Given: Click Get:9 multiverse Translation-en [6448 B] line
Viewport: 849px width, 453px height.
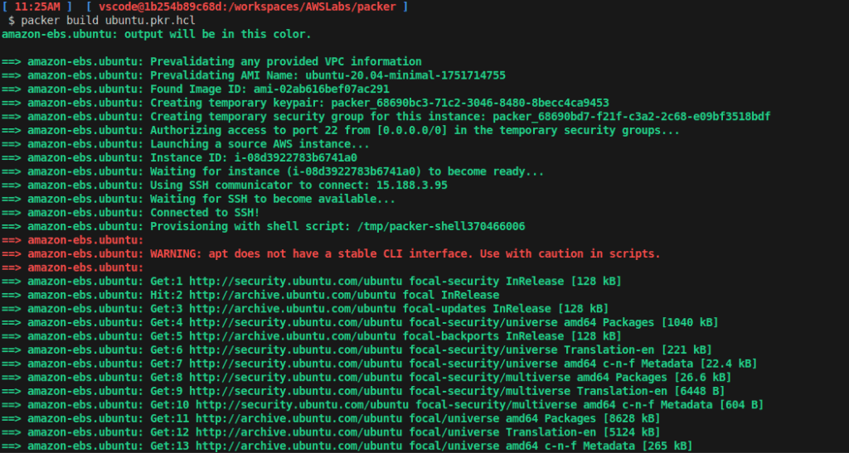Looking at the screenshot, I should (363, 392).
